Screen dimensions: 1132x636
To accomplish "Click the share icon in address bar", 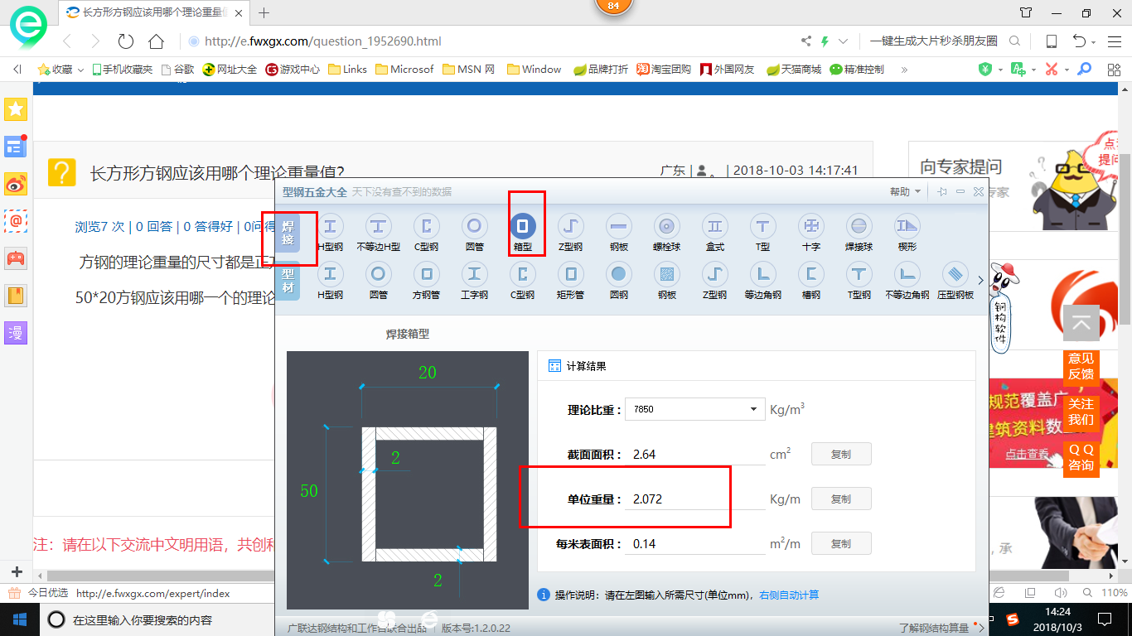I will tap(805, 41).
